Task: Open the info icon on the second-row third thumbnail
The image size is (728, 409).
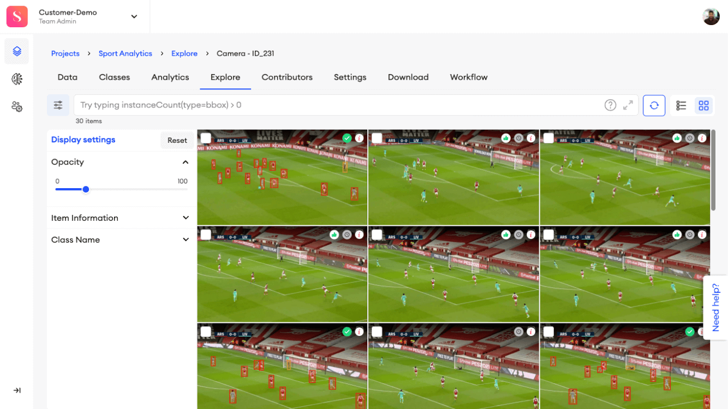Action: point(702,234)
